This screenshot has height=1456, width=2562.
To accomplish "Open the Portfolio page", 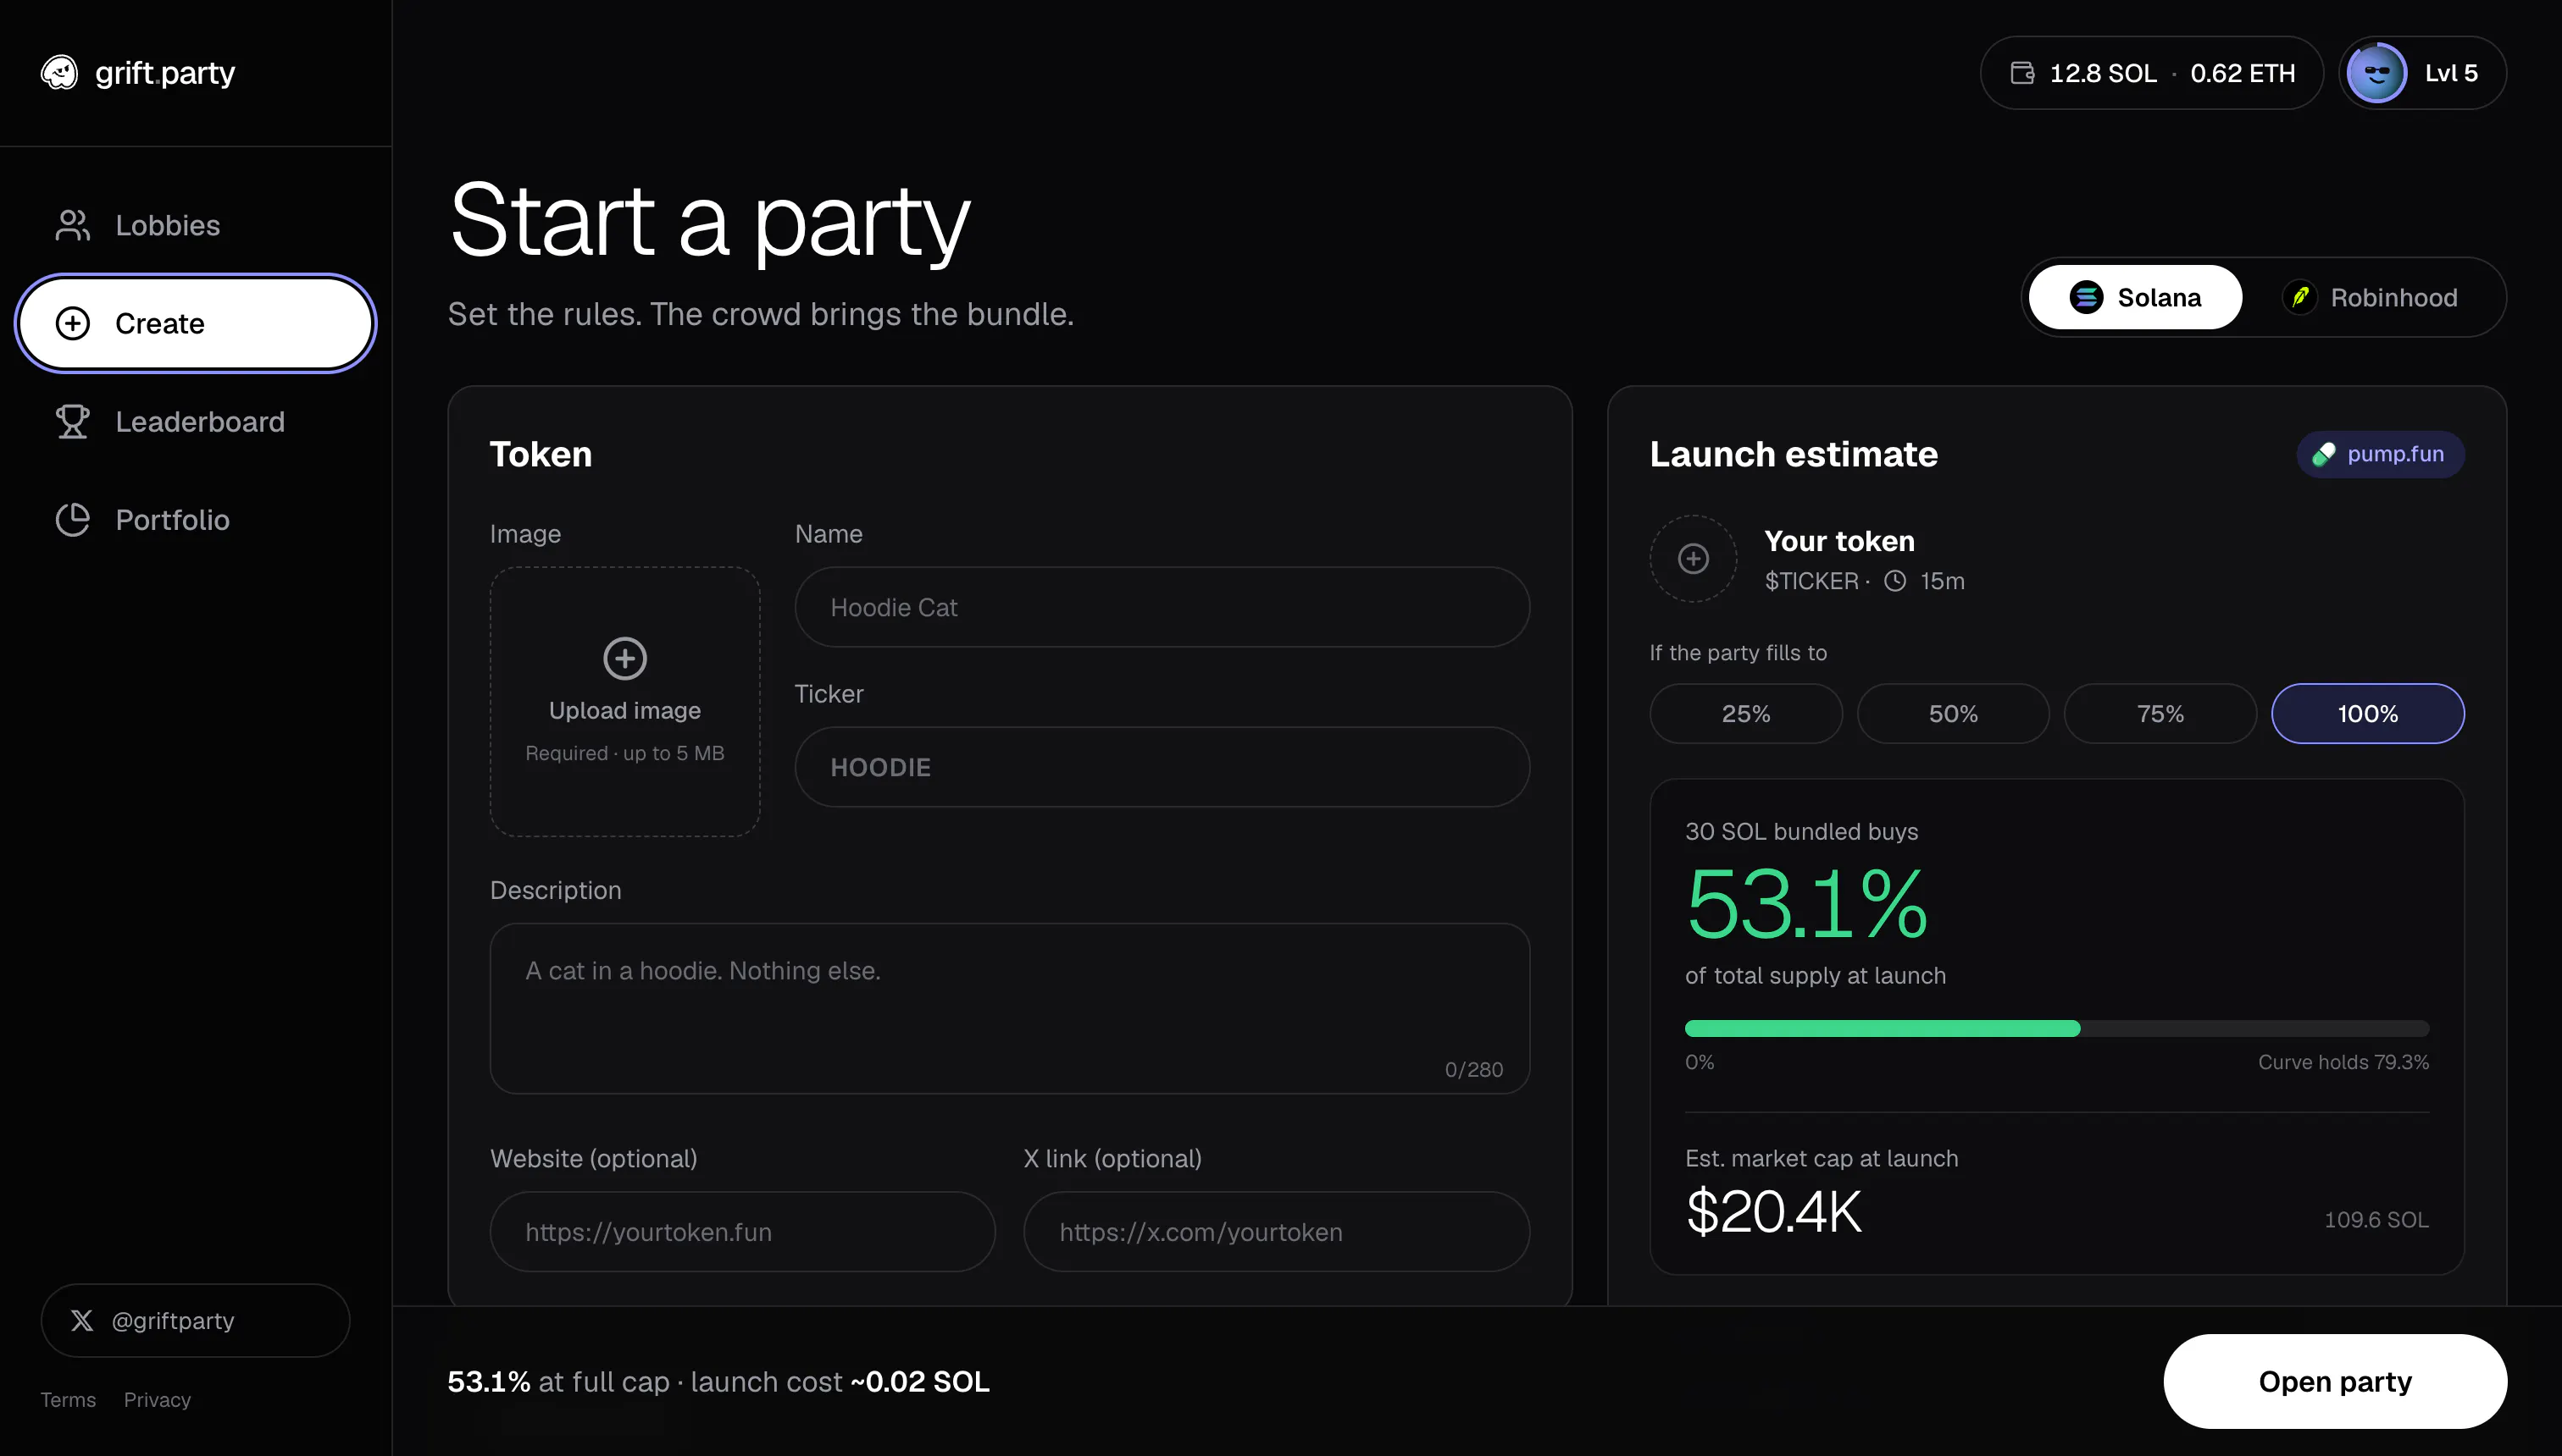I will (x=195, y=519).
